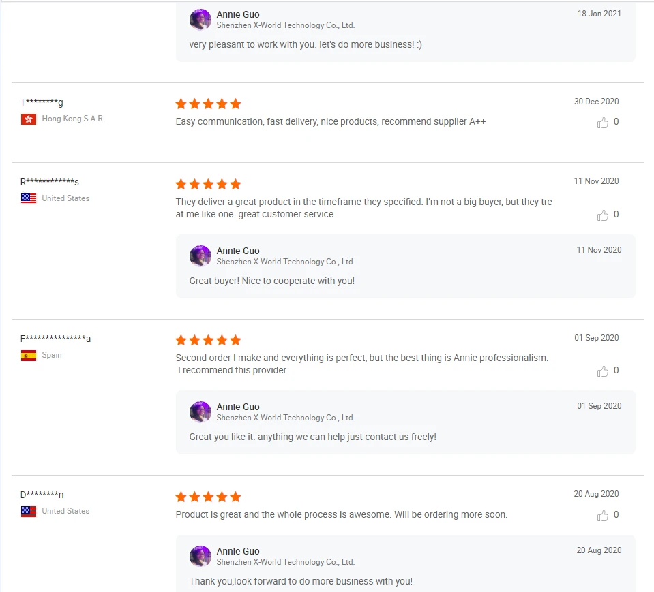This screenshot has width=654, height=592.
Task: Click the Spain flag icon
Action: point(29,356)
